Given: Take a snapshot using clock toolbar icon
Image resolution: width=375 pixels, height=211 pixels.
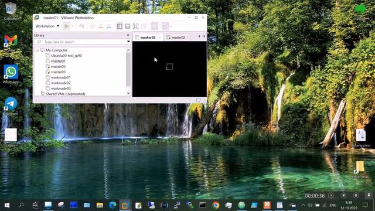Looking at the screenshot, I should coord(93,26).
